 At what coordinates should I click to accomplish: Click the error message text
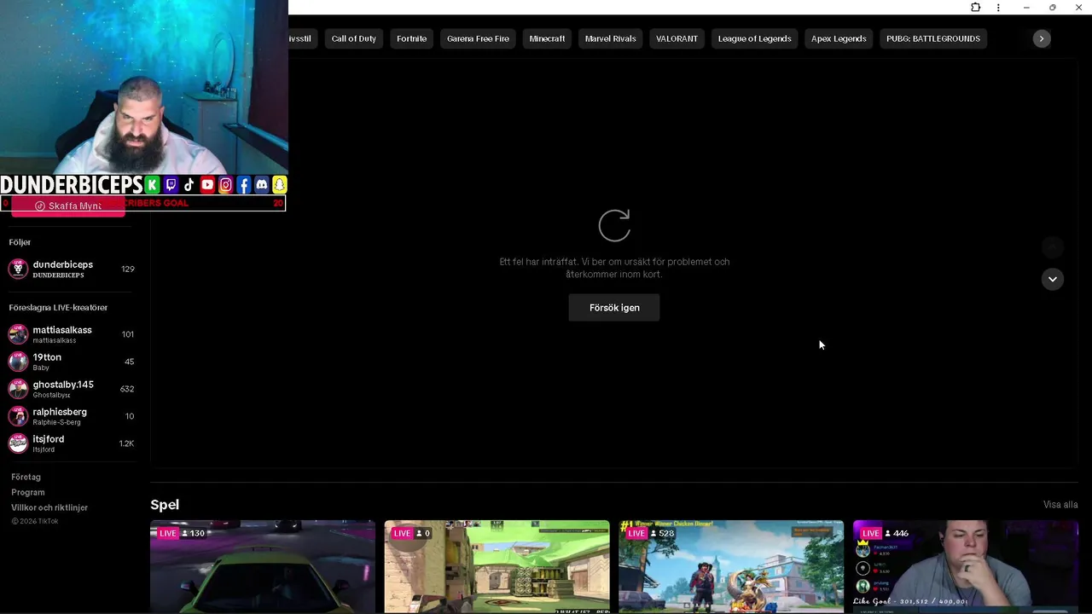(x=614, y=268)
